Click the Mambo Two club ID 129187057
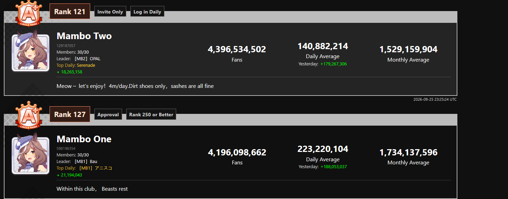The width and height of the screenshot is (508, 199). (66, 46)
